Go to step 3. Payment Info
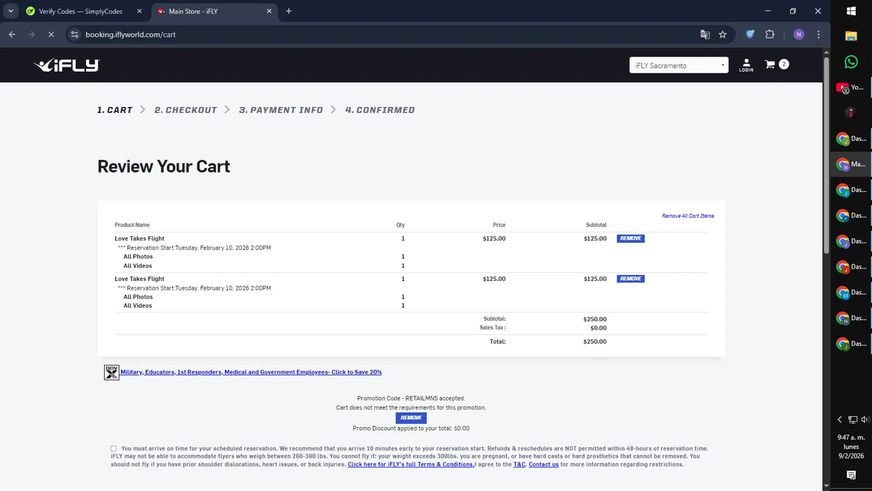This screenshot has height=491, width=872. [281, 110]
